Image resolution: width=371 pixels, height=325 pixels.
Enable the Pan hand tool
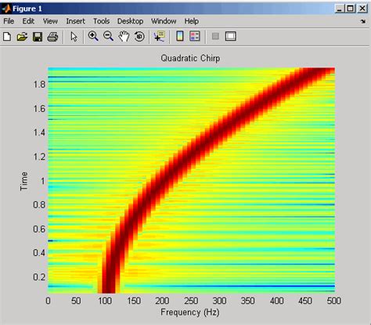[124, 36]
